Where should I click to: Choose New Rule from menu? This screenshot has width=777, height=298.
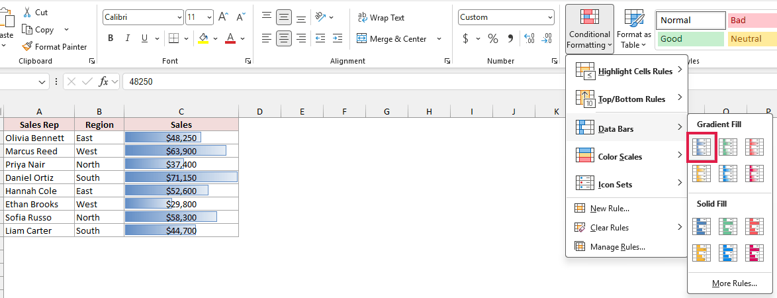point(626,208)
